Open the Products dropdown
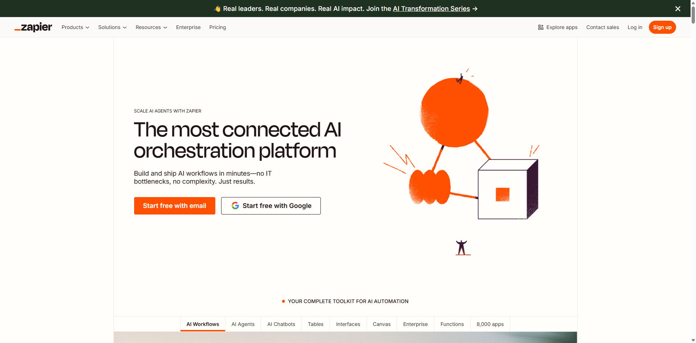Screen dimensions: 696x343 pos(75,27)
